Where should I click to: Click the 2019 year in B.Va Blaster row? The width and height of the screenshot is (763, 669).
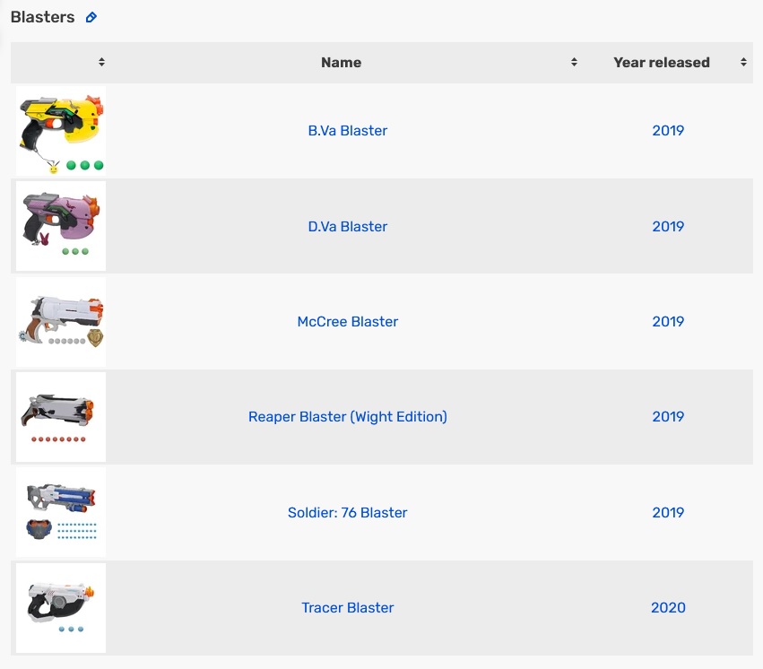pos(668,130)
